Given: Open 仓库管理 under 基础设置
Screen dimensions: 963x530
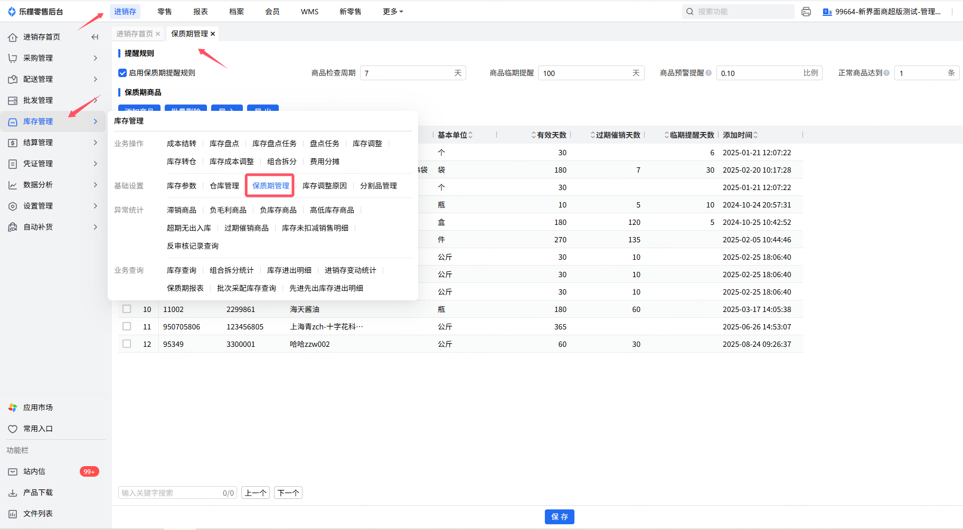Looking at the screenshot, I should 224,186.
